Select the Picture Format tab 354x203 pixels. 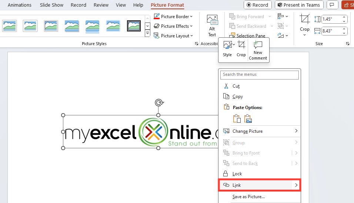pyautogui.click(x=167, y=5)
